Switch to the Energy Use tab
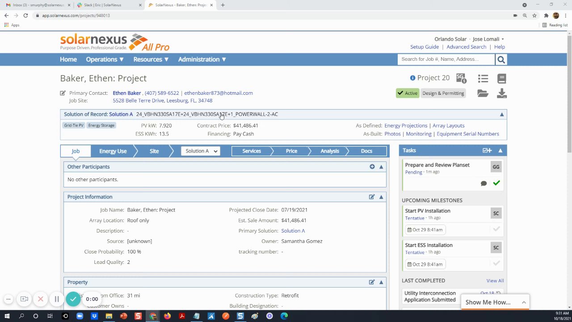Screen dimensions: 572x322 click(x=113, y=151)
